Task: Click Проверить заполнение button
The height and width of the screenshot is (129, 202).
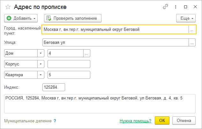Action: pos(72,18)
